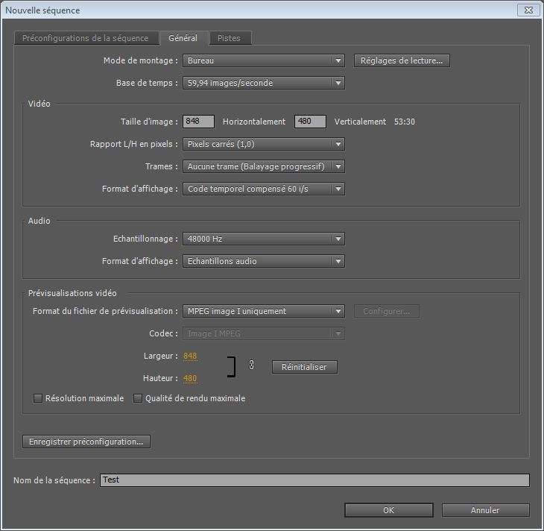This screenshot has height=531, width=544.
Task: Switch to the Pistes tab
Action: point(230,38)
